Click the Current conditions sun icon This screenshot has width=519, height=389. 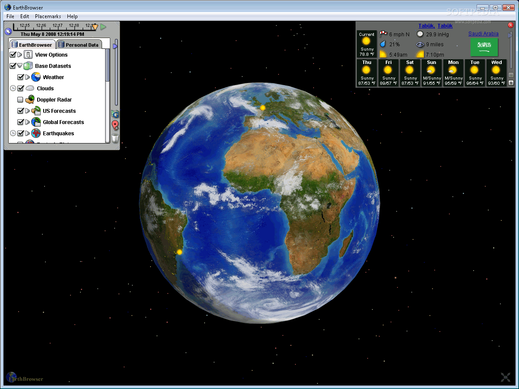367,41
